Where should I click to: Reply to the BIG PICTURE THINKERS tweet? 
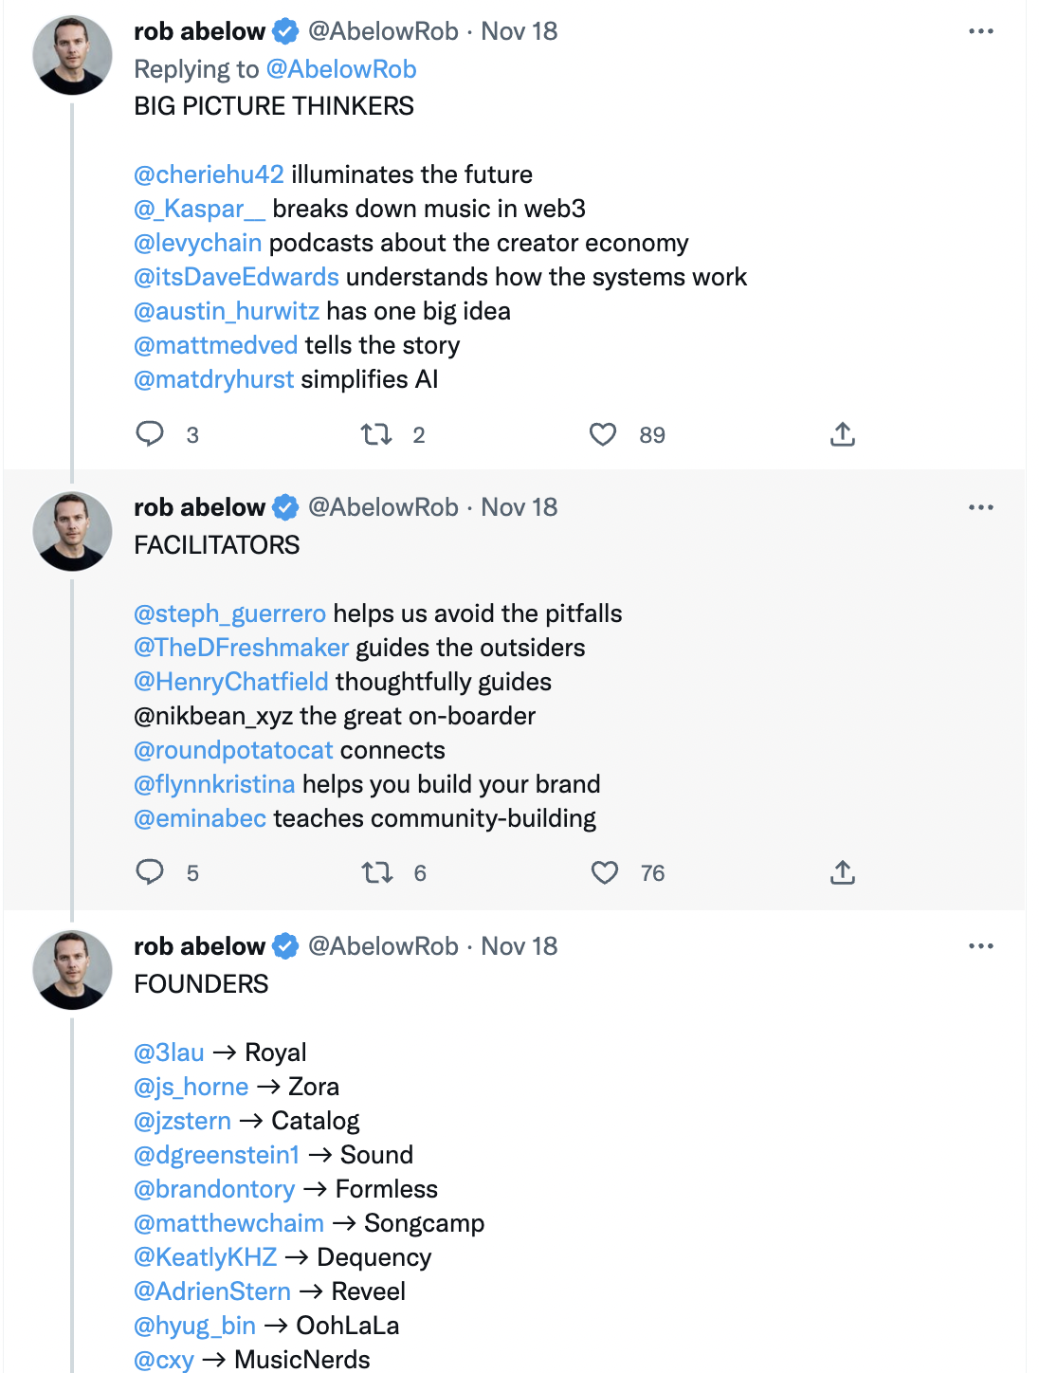click(x=150, y=434)
